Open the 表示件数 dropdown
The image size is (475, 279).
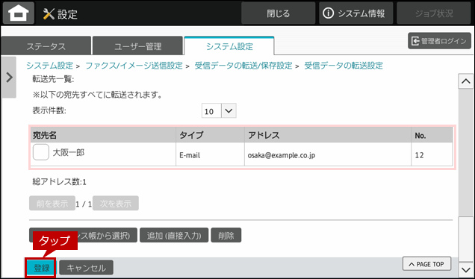(x=219, y=110)
